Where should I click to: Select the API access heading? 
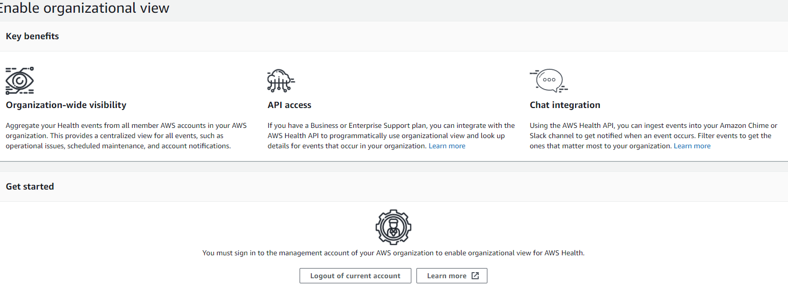pos(289,105)
